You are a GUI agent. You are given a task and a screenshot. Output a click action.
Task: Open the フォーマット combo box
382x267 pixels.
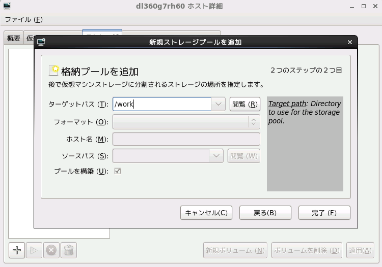186,122
